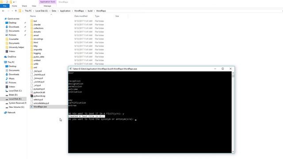Click the email folder icon
The height and width of the screenshot is (159, 283).
click(31, 35)
